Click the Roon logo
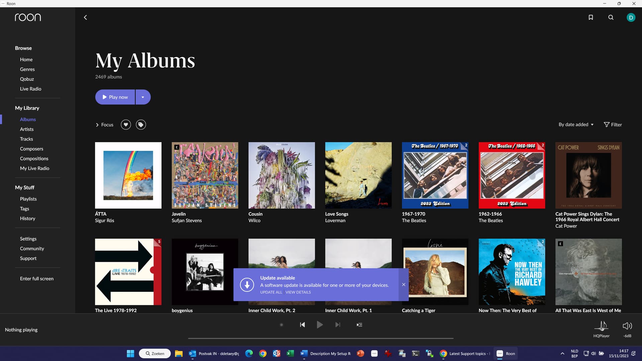The image size is (642, 361). 28,17
